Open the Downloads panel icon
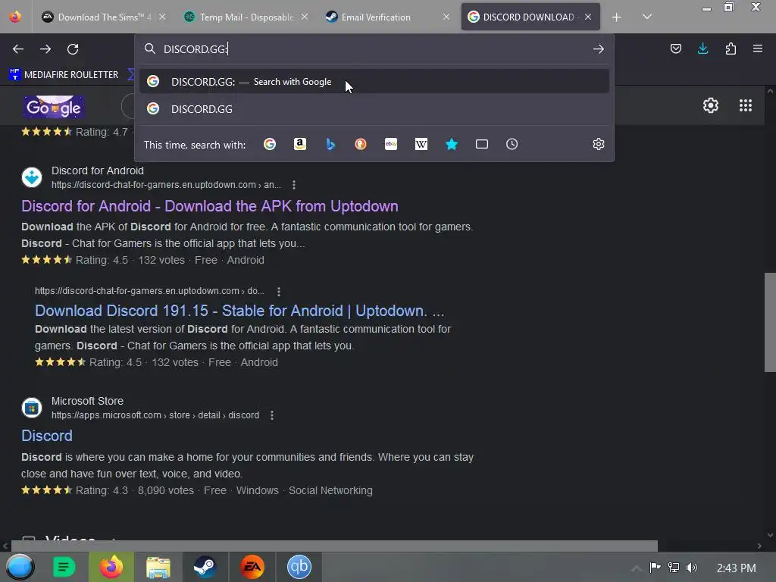Screen dimensions: 776x582 702,48
